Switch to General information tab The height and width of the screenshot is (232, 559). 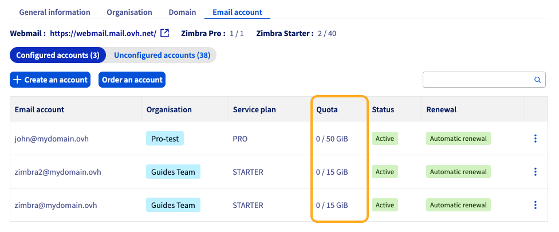tap(55, 12)
